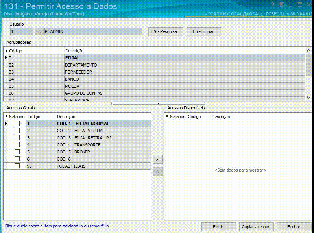
Task: Click Selecion header in Acessos Gerais
Action: pos(17,116)
